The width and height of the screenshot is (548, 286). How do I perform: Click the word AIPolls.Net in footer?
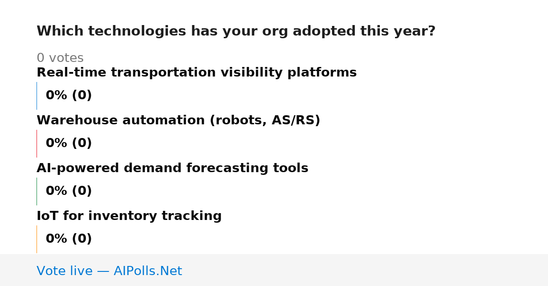[x=148, y=271]
